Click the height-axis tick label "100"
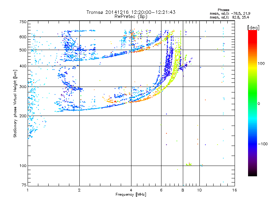The height and width of the screenshot is (207, 276). [23, 166]
